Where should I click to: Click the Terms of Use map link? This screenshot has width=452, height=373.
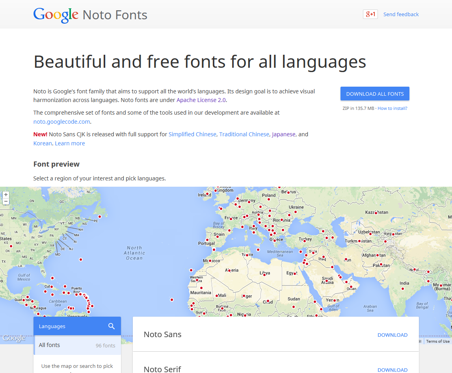point(437,341)
